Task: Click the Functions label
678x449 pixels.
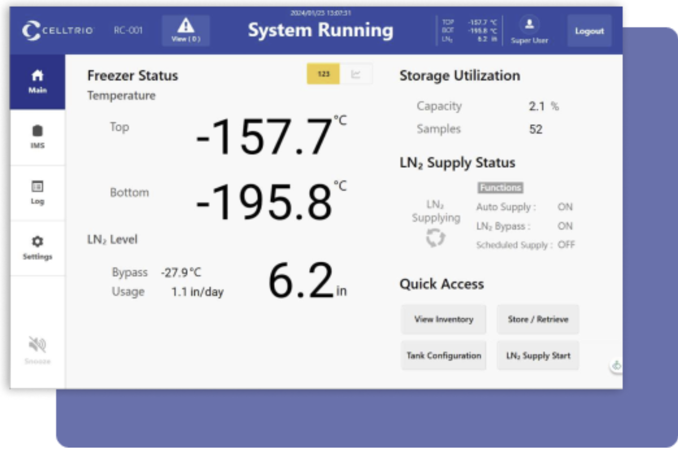Action: (500, 188)
